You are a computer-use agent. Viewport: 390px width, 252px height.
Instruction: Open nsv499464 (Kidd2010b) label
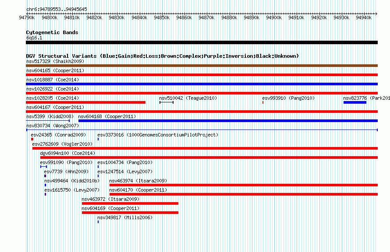[72, 181]
